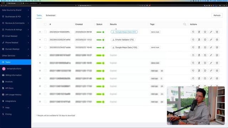The width and height of the screenshot is (228, 128).
Task: Restart task 20230524165605 0ffc with the rerun icon
Action: [x=193, y=32]
